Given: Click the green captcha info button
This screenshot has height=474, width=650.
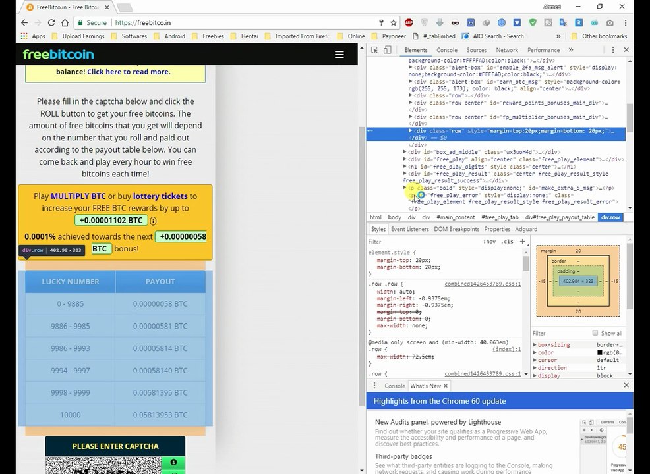Looking at the screenshot, I should (x=173, y=462).
